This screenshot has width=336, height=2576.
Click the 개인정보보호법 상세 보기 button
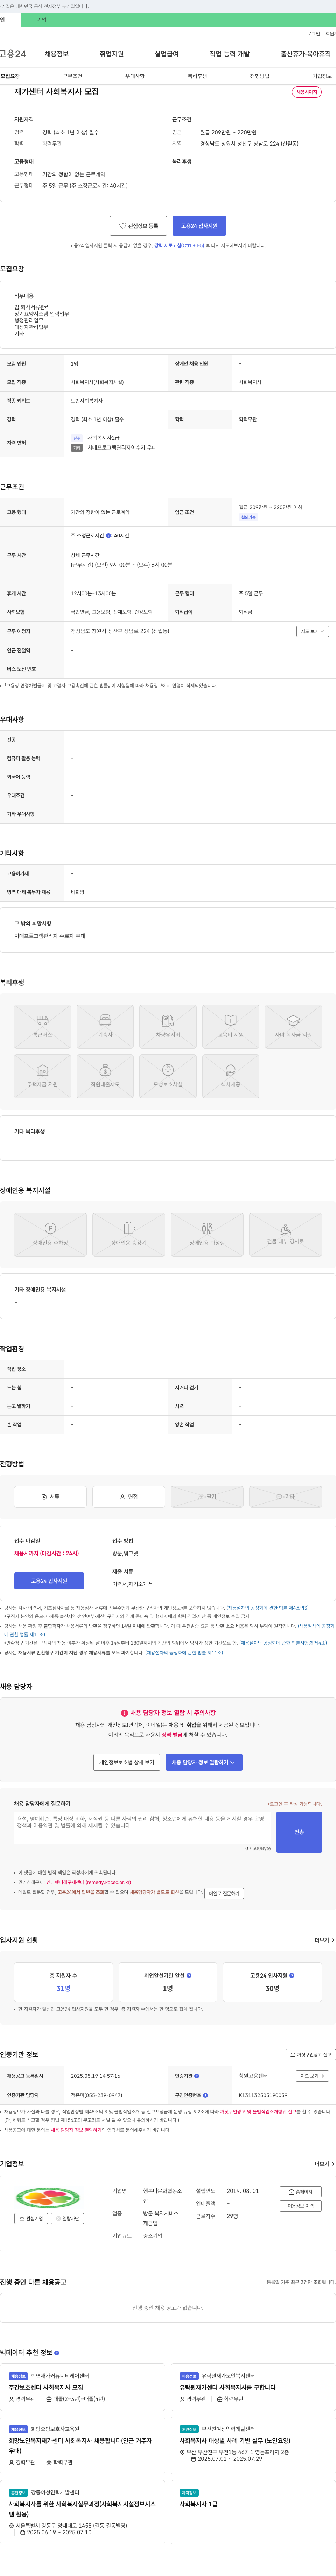coord(127,1762)
